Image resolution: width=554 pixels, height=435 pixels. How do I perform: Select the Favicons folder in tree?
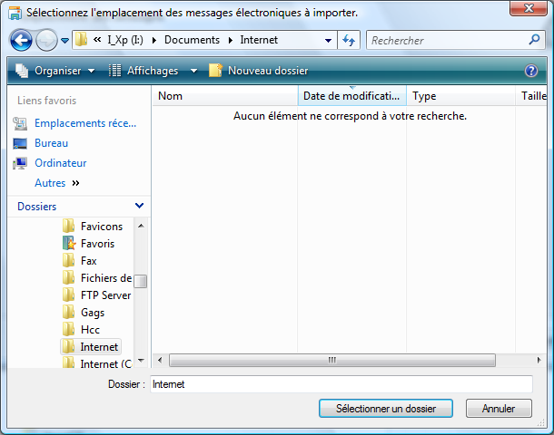click(x=102, y=227)
